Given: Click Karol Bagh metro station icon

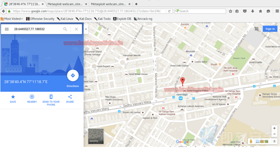Looking at the screenshot, I should tap(181, 98).
